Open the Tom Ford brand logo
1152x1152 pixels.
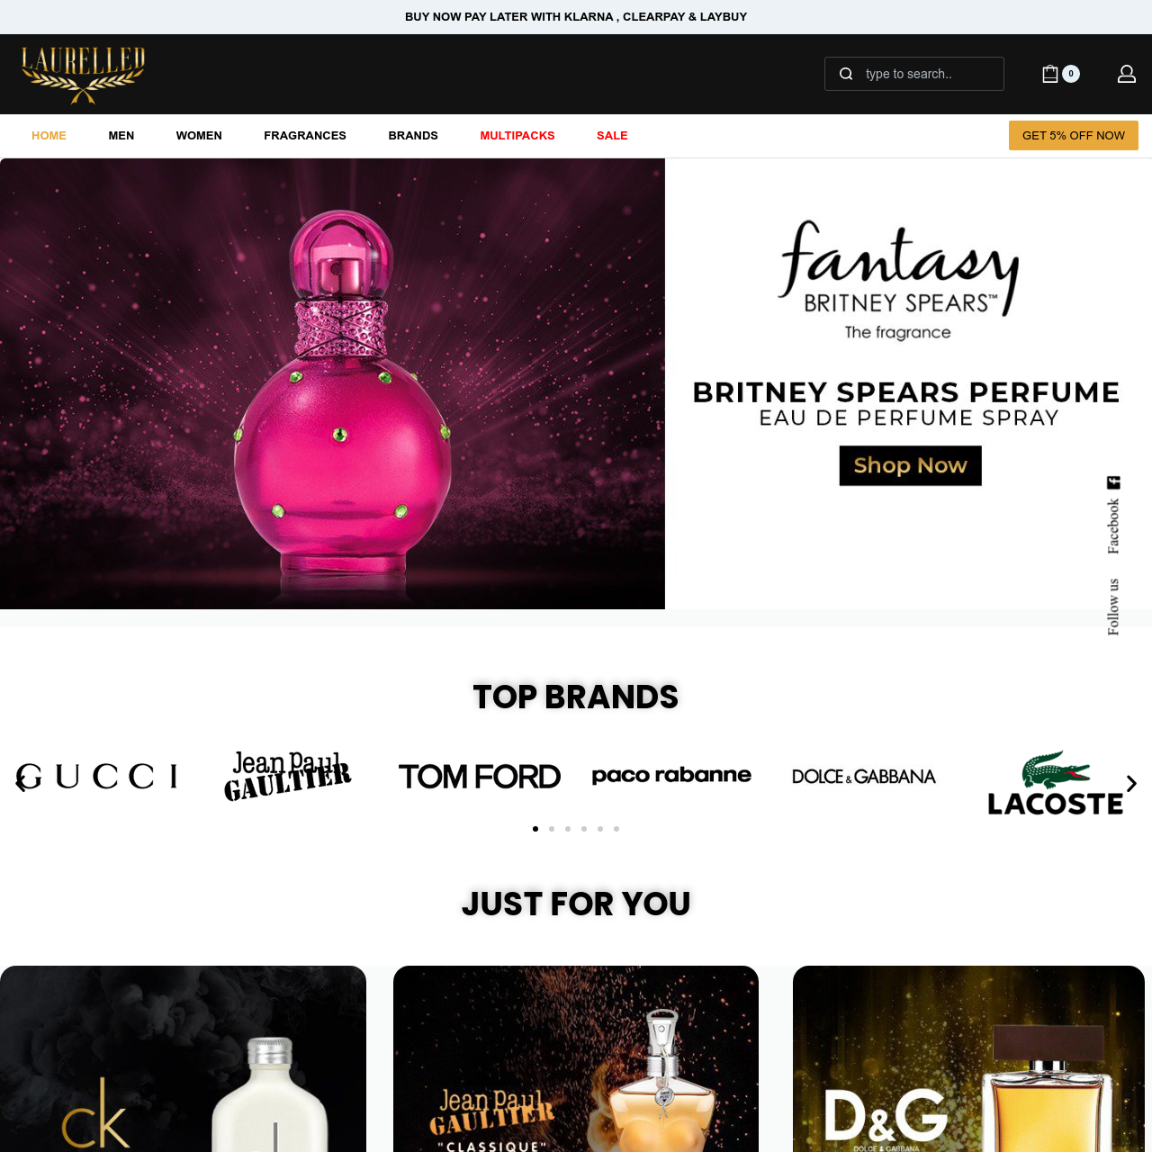[480, 776]
